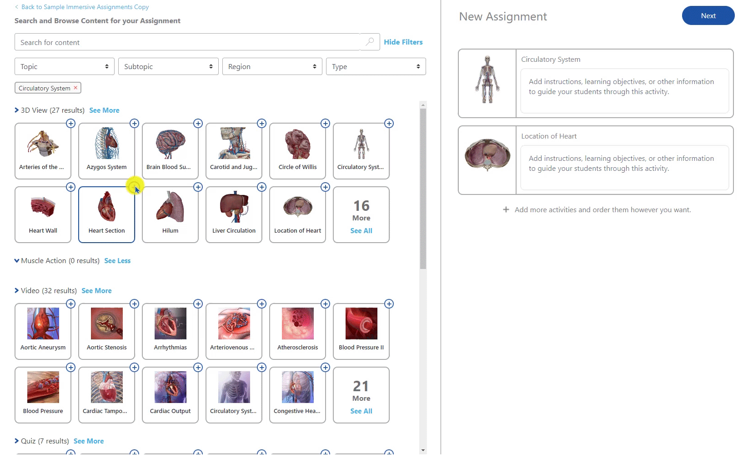Screen dimensions: 753x458
Task: Click the Next button
Action: pos(708,15)
